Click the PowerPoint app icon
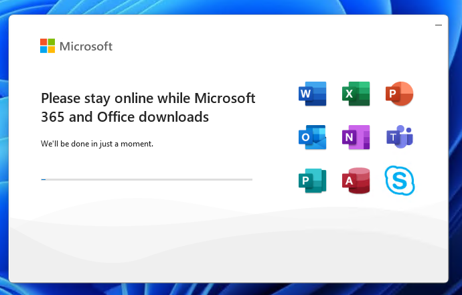The width and height of the screenshot is (462, 295). tap(400, 94)
